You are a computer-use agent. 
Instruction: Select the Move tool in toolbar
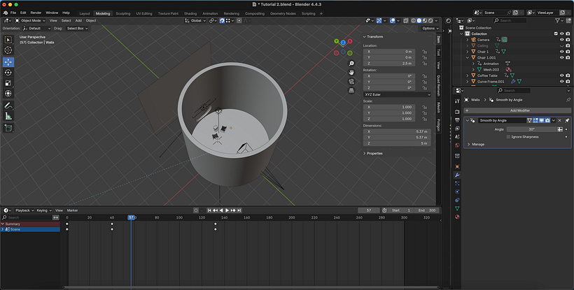tap(8, 62)
